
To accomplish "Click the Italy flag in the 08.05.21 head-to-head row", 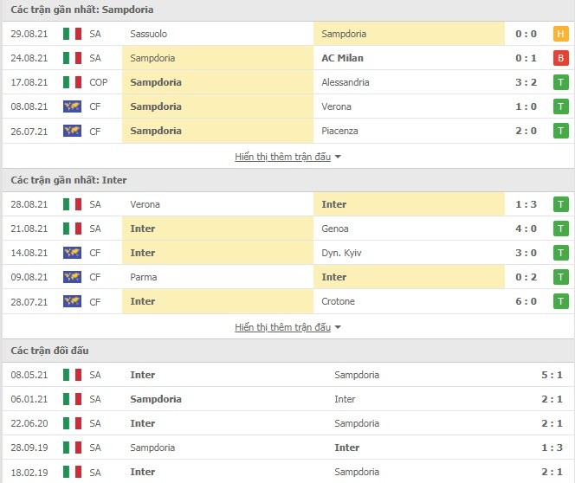I will (x=72, y=375).
